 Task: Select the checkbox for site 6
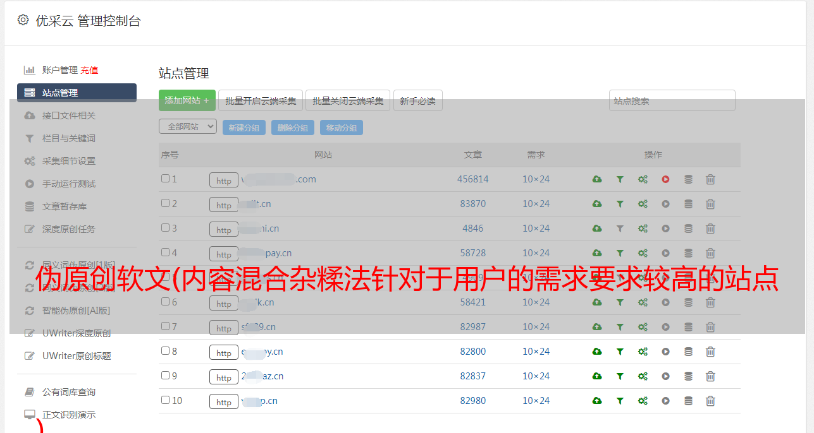[x=165, y=302]
